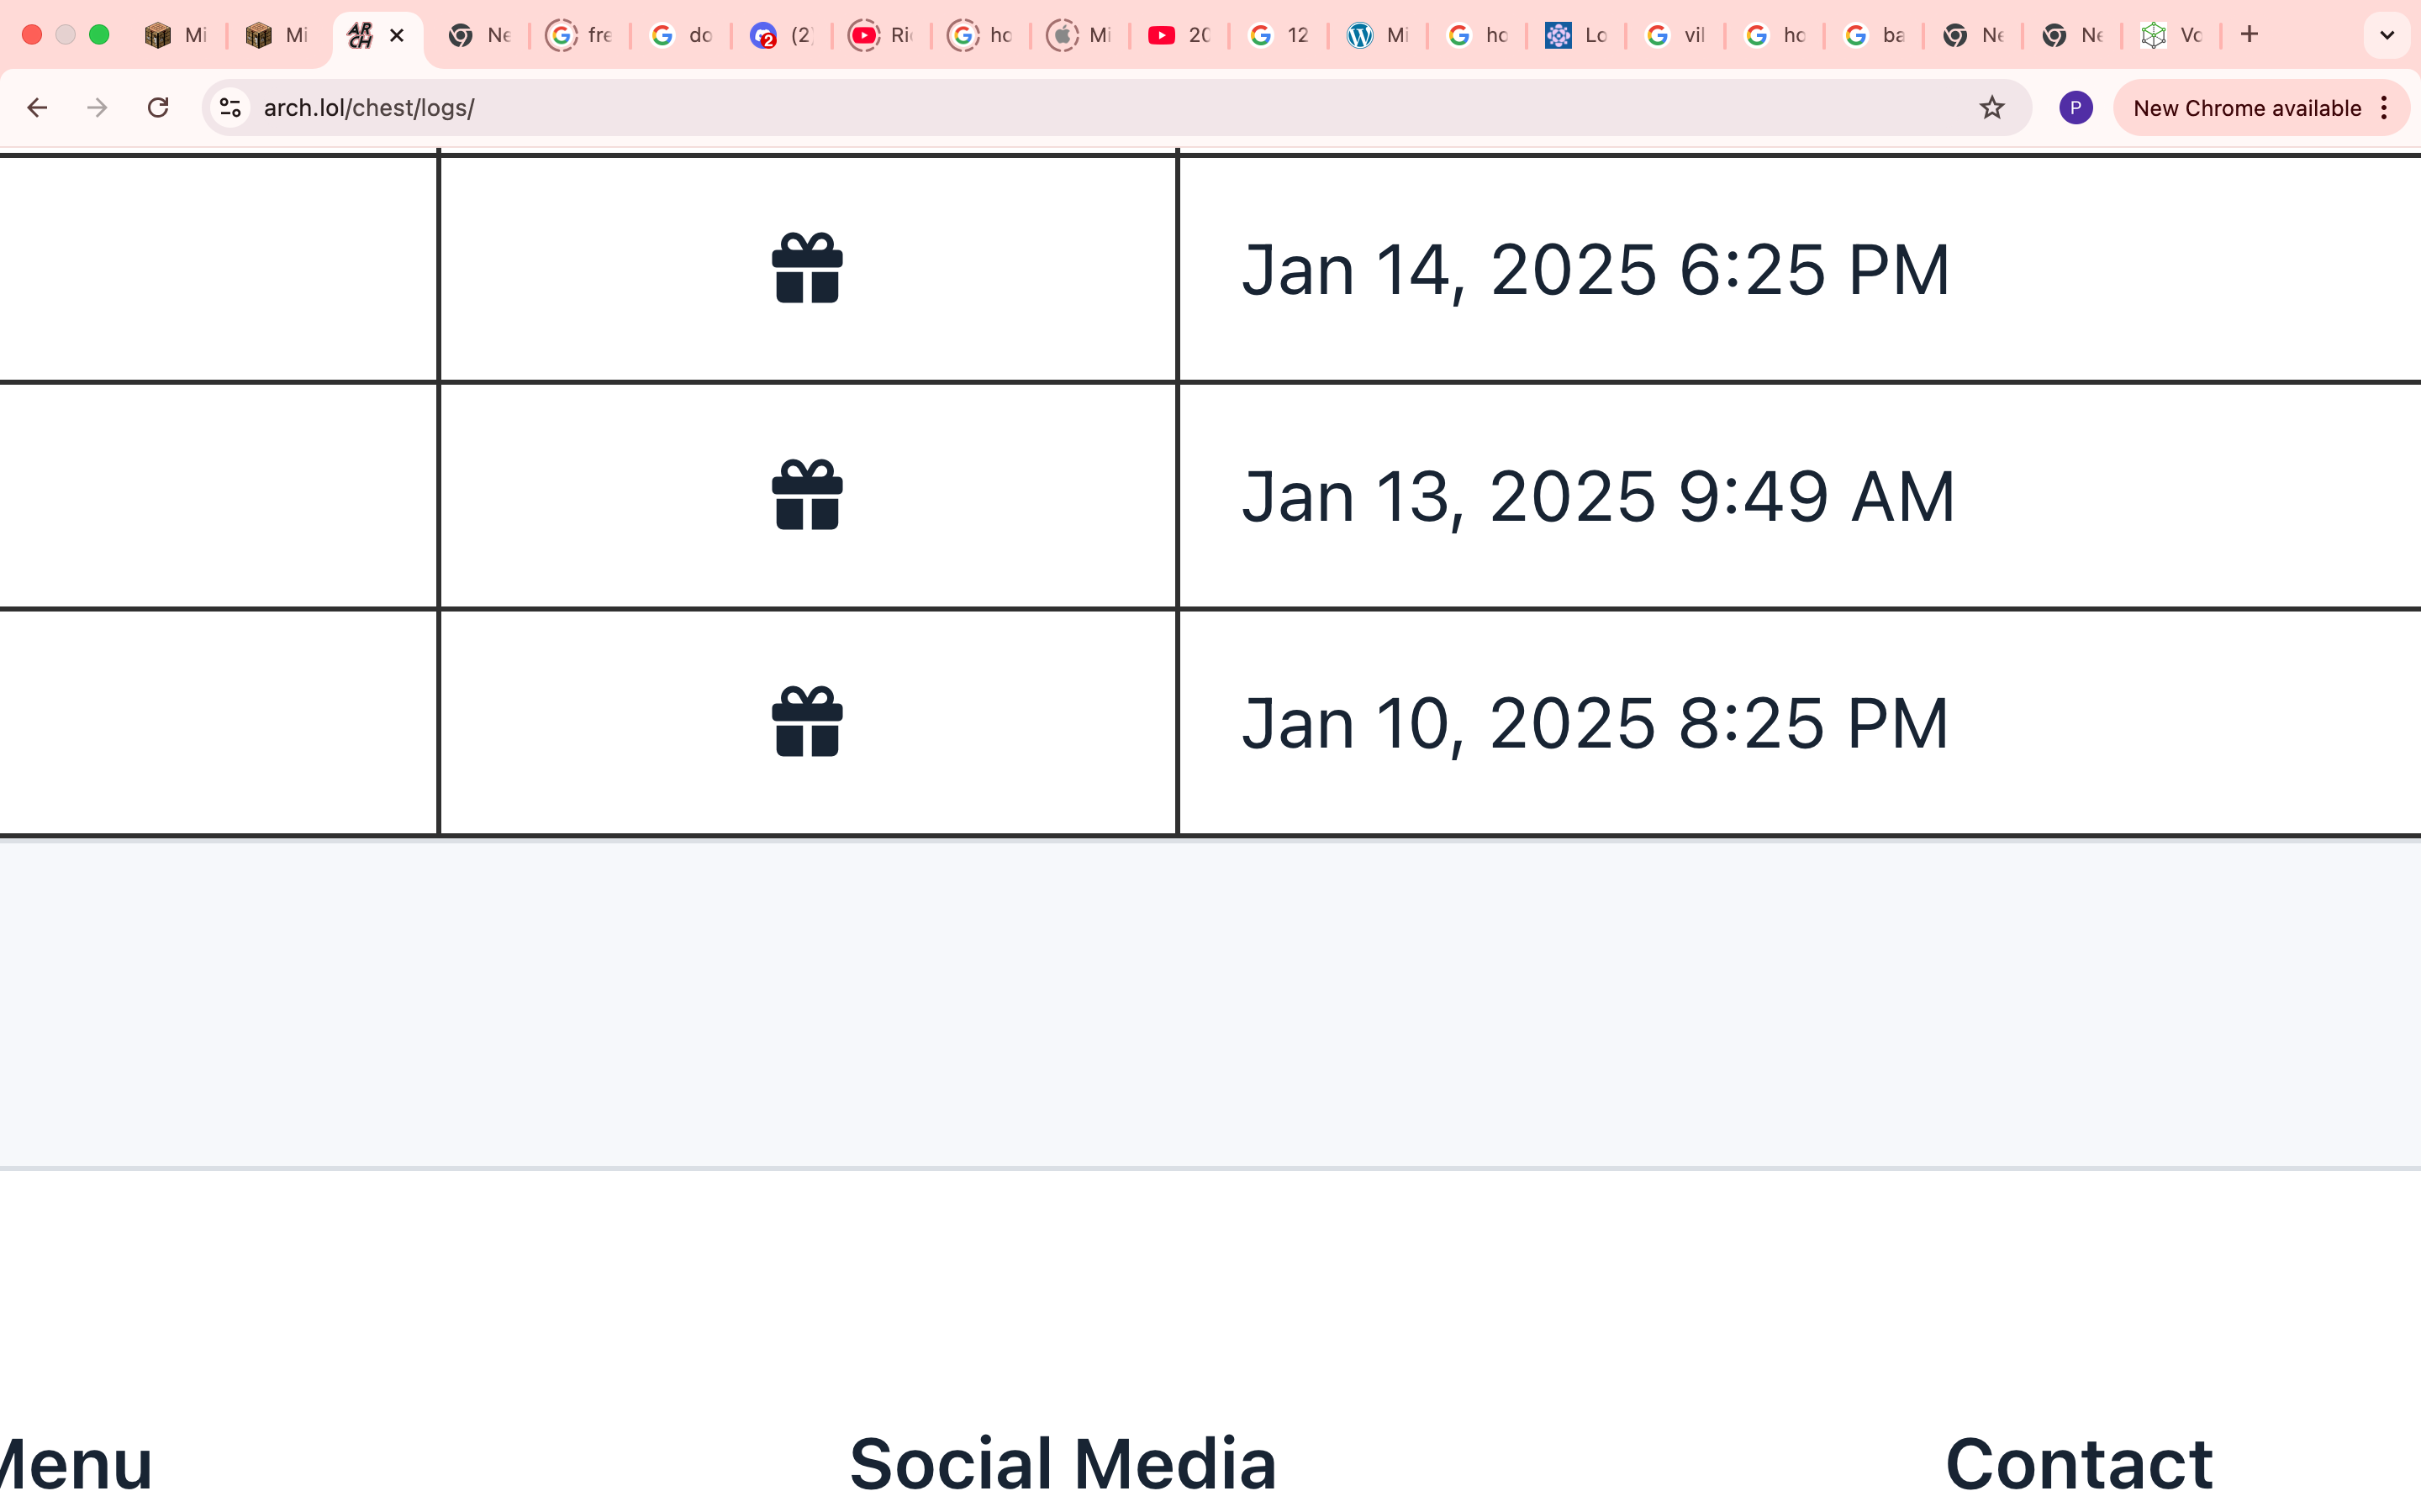The image size is (2421, 1512).
Task: Go back to the previous page
Action: pos(37,108)
